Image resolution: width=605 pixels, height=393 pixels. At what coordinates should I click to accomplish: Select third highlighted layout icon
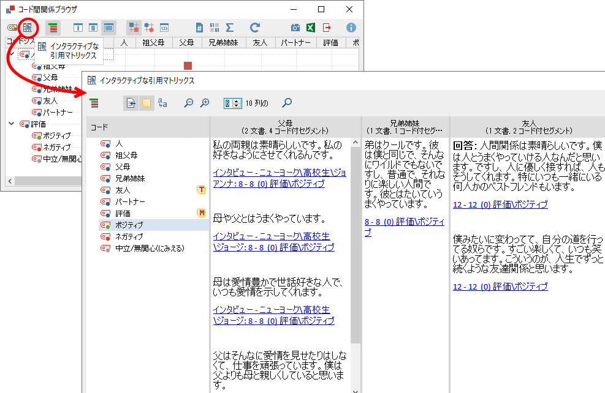(109, 28)
